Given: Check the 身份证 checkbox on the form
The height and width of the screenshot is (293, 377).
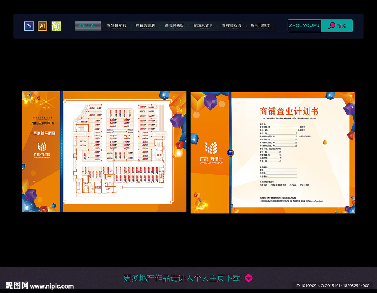Looking at the screenshot, I should point(261,185).
